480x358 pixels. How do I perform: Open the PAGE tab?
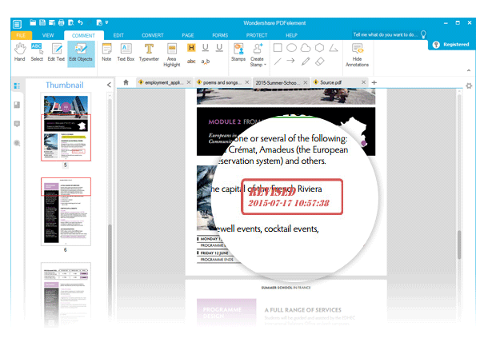pos(188,35)
